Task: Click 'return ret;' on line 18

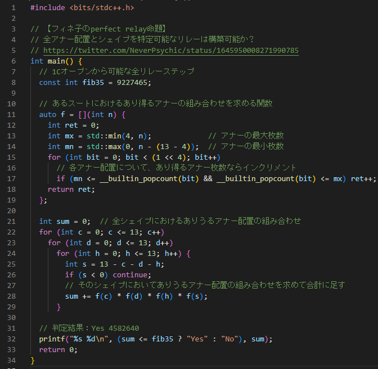Action: [x=71, y=190]
